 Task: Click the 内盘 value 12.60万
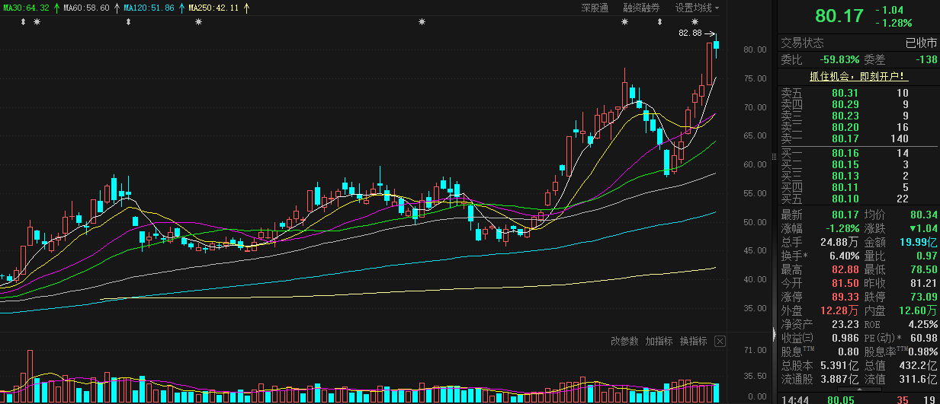point(917,310)
